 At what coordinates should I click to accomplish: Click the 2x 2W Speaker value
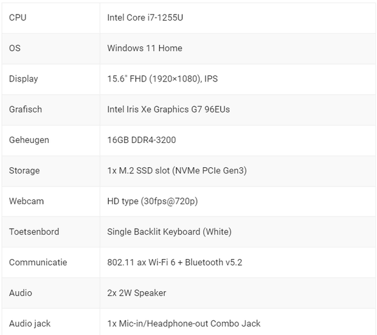coord(137,293)
